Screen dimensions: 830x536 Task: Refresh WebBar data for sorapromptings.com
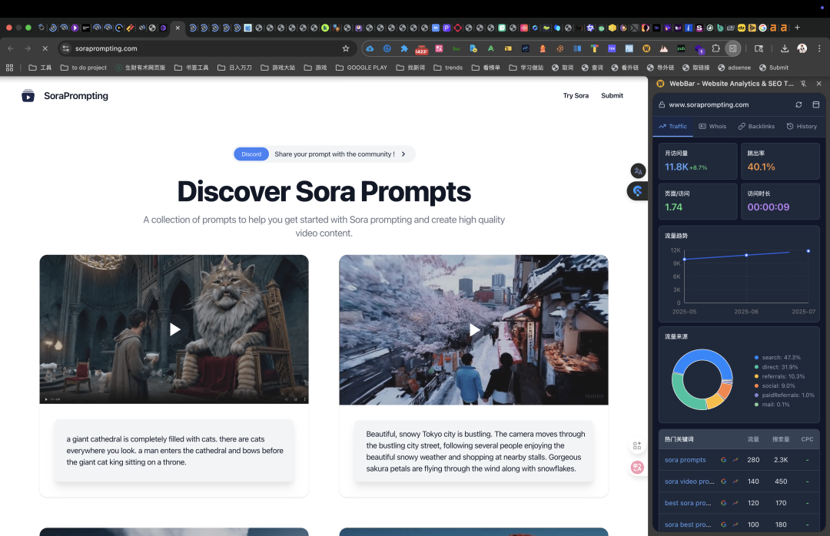(x=798, y=104)
